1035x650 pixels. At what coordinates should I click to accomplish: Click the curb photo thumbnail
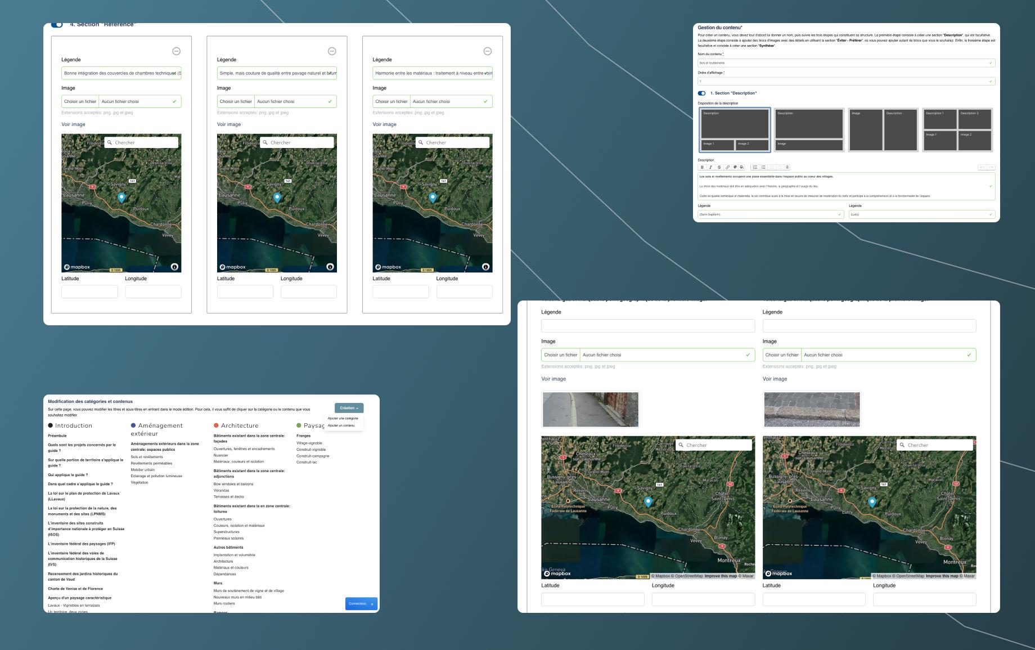[590, 409]
